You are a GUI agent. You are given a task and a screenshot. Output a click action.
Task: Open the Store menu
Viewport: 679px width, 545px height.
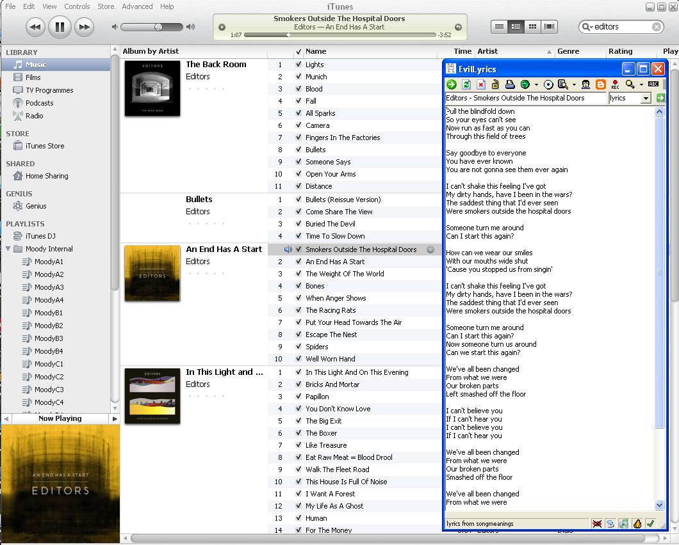click(x=106, y=6)
